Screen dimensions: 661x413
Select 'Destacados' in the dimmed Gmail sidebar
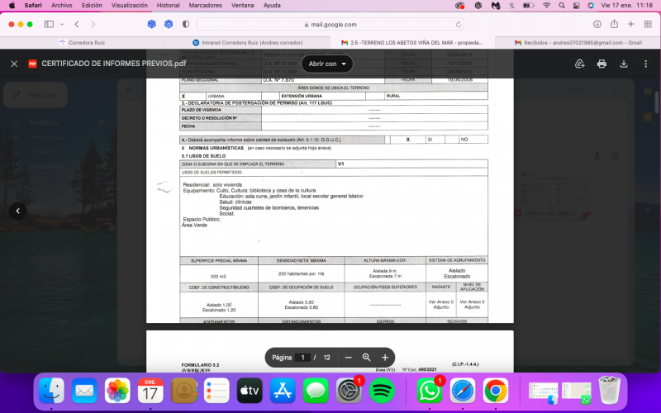point(46,137)
